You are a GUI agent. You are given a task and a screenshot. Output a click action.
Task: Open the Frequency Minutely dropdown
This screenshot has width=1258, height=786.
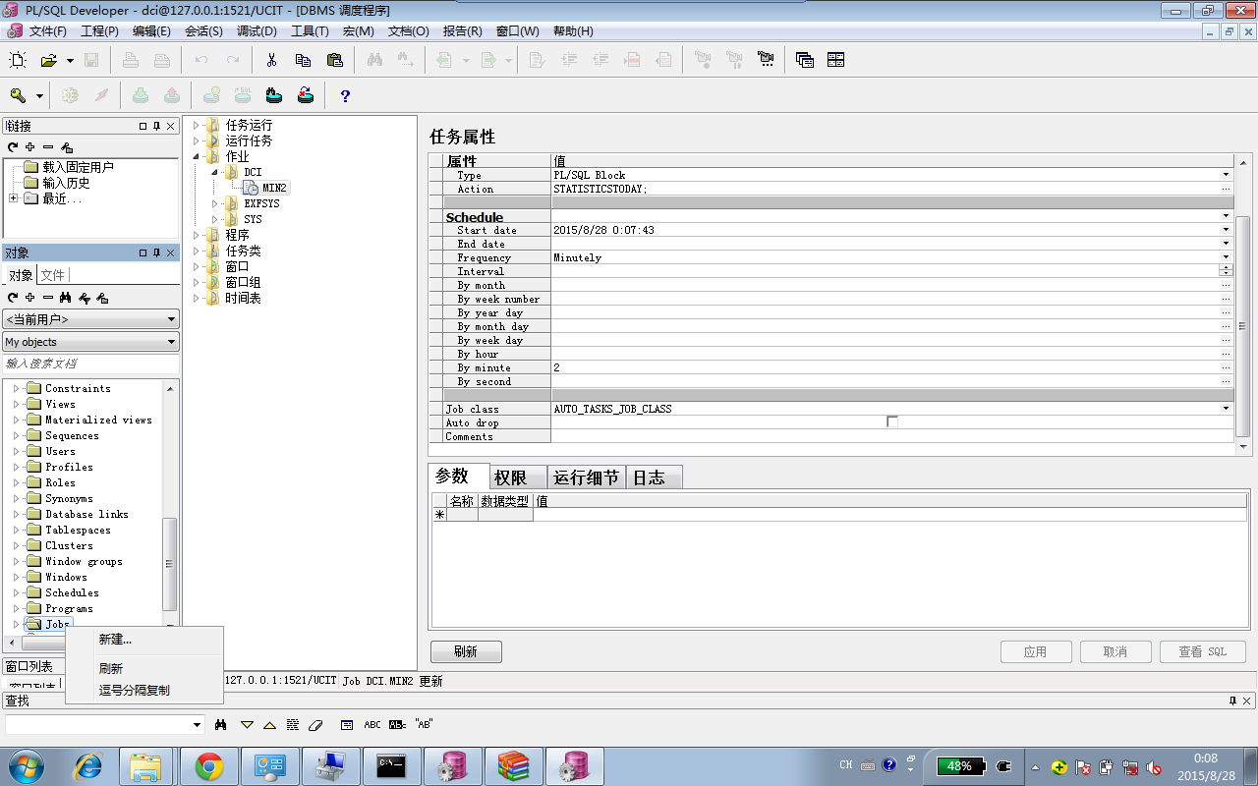[1227, 257]
